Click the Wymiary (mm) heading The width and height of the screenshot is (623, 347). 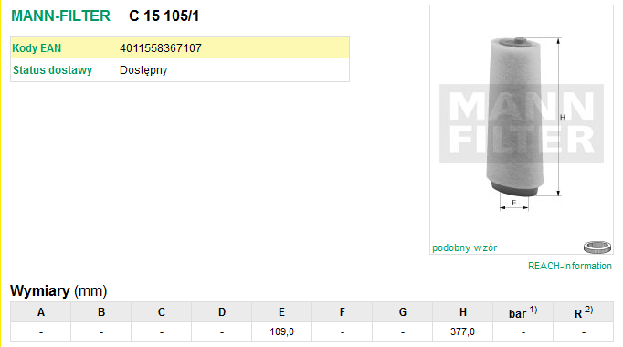point(58,290)
